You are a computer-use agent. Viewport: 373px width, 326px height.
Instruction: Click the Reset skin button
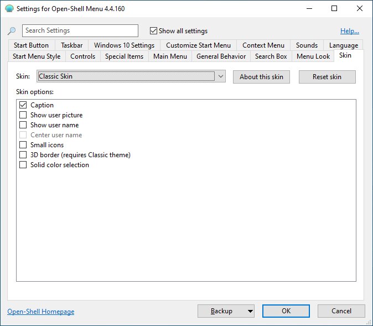point(327,77)
